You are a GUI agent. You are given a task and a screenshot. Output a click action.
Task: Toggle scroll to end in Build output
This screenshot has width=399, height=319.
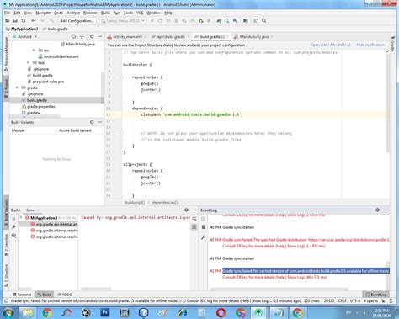(x=194, y=227)
